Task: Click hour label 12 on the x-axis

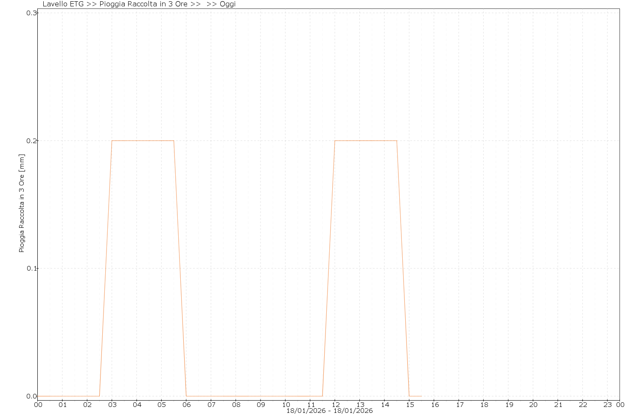Action: pyautogui.click(x=335, y=405)
